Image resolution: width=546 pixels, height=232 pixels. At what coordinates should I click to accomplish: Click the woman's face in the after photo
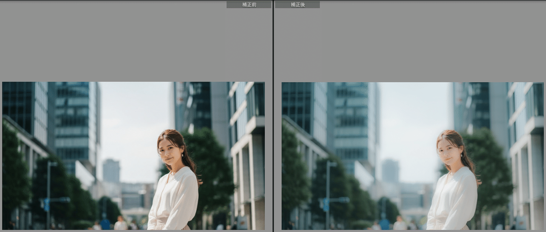[x=448, y=150]
